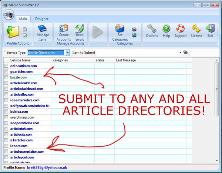The image size is (222, 173).
Task: Click the scroll down arrow of the list
Action: tap(217, 160)
